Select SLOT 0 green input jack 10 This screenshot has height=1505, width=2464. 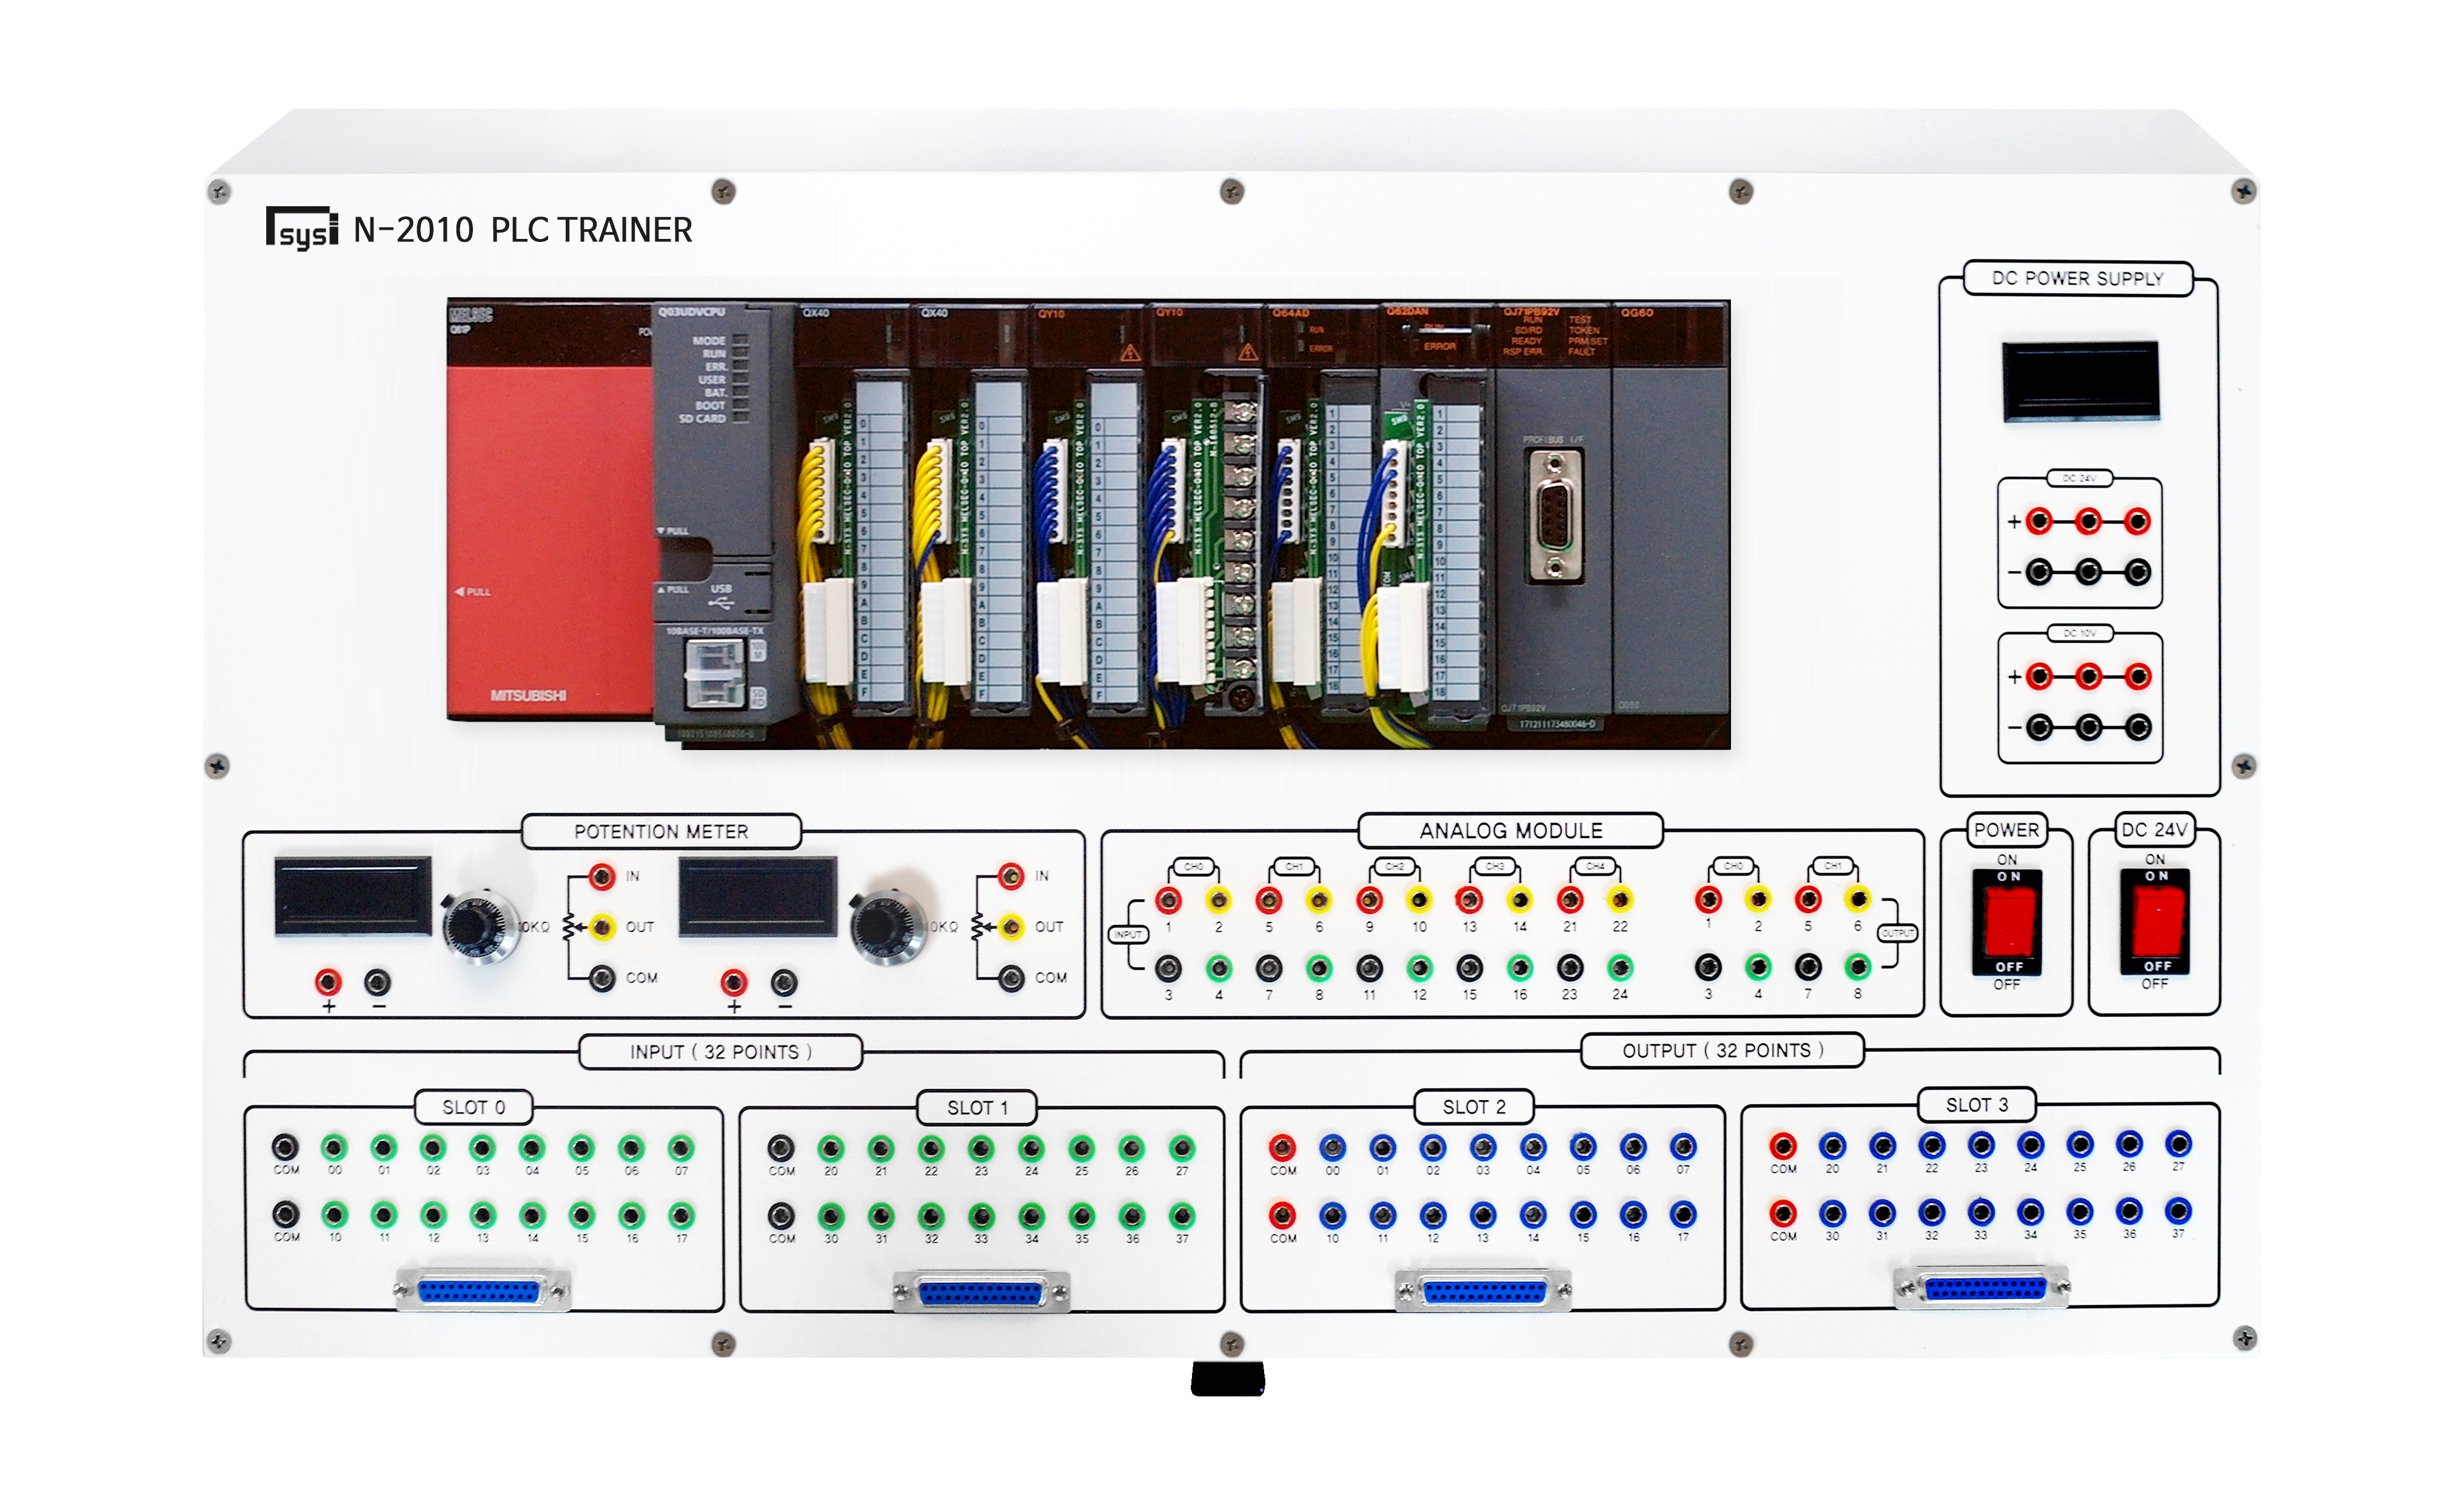coord(334,1215)
